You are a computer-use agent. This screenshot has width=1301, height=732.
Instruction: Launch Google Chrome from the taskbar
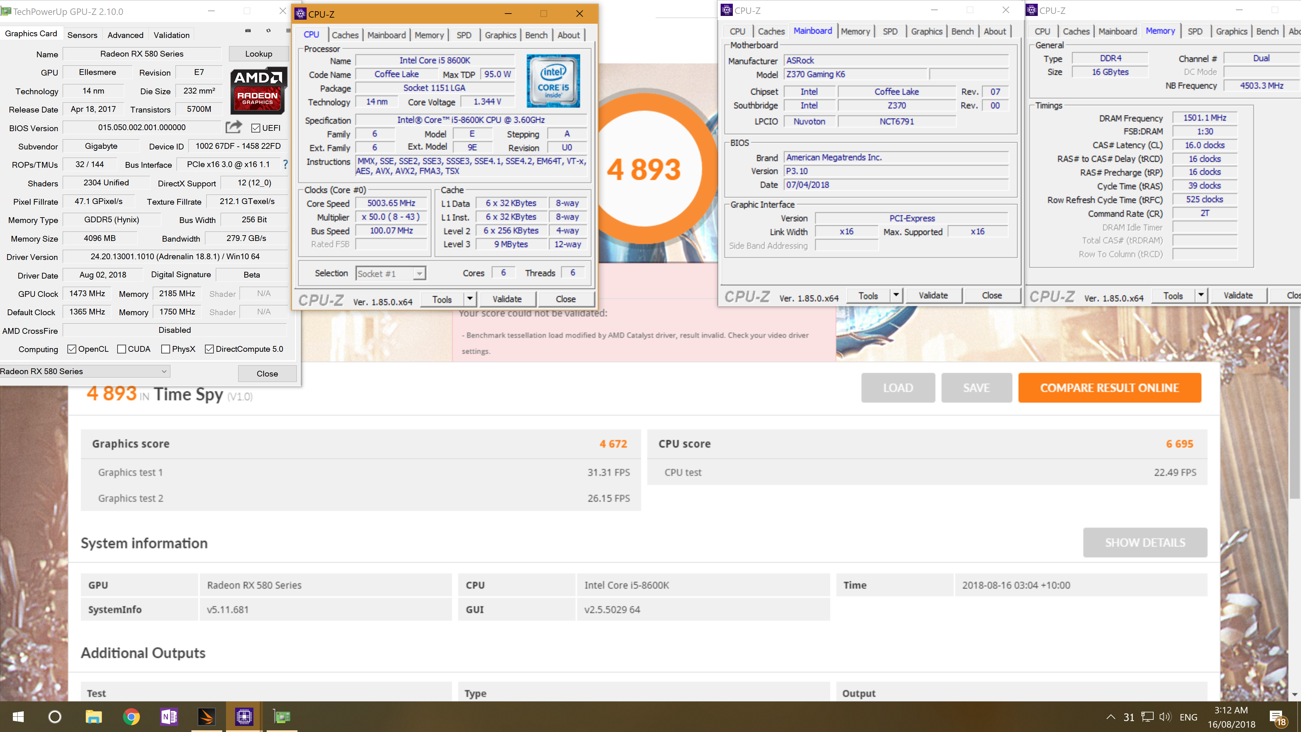point(131,716)
